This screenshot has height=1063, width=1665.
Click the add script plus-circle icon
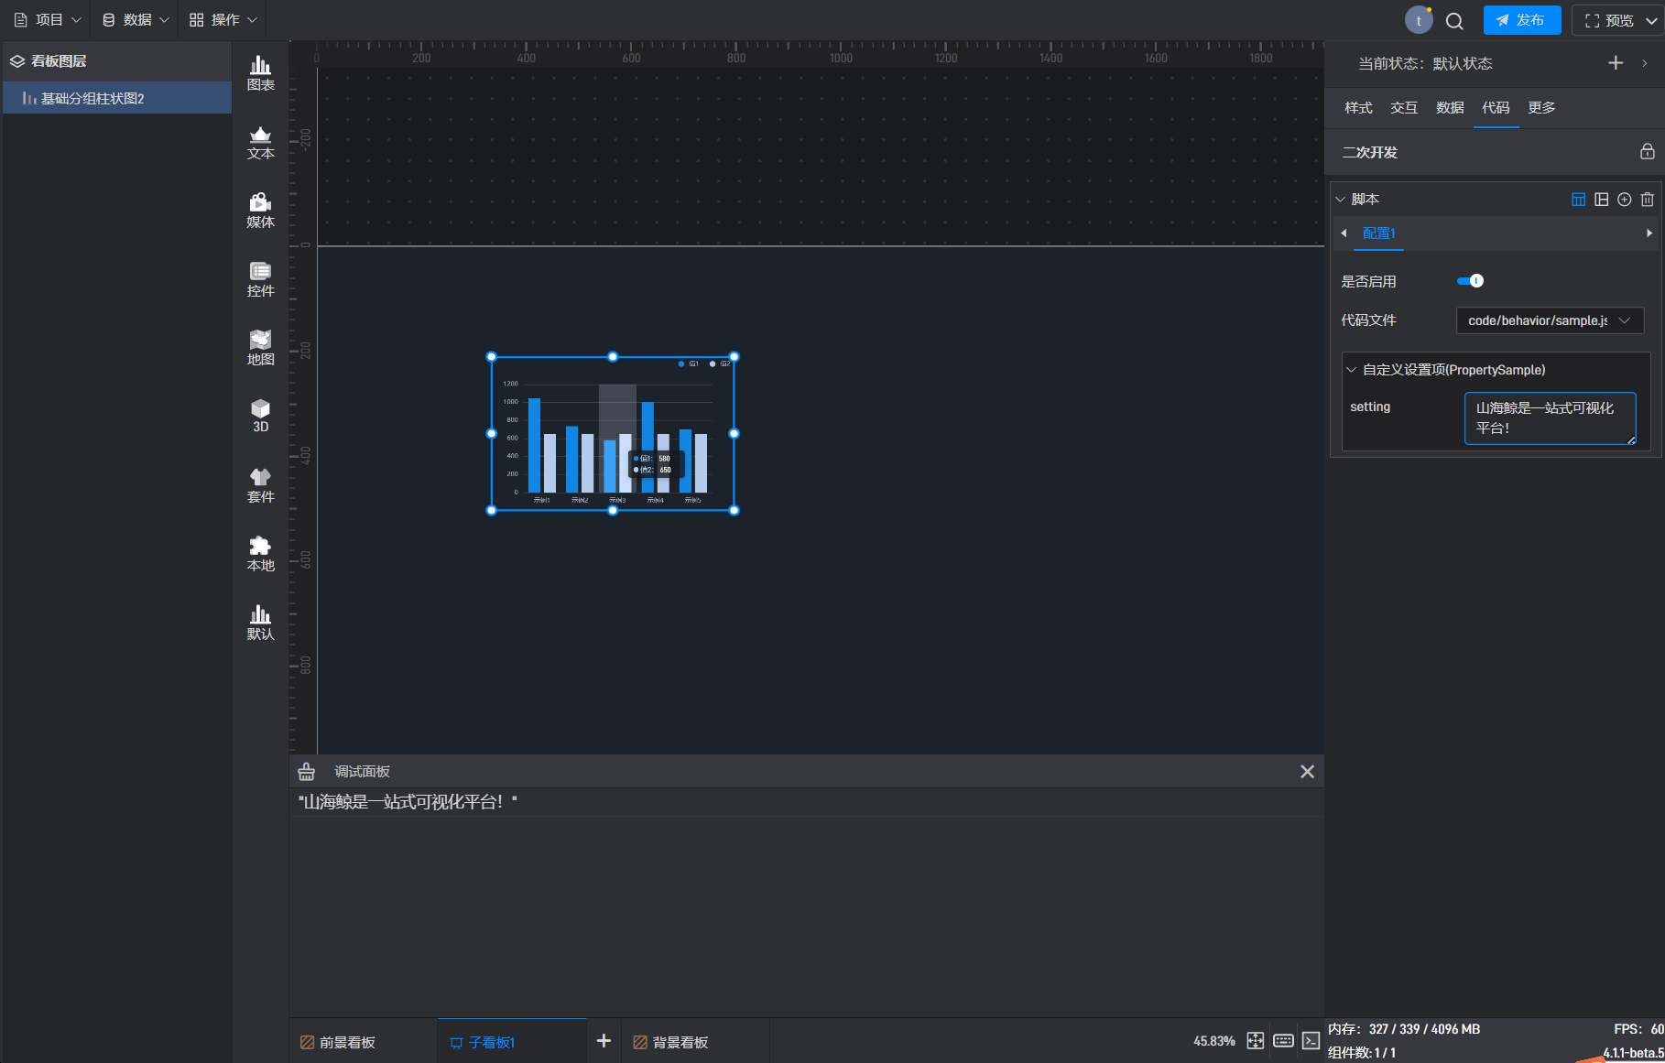point(1624,200)
